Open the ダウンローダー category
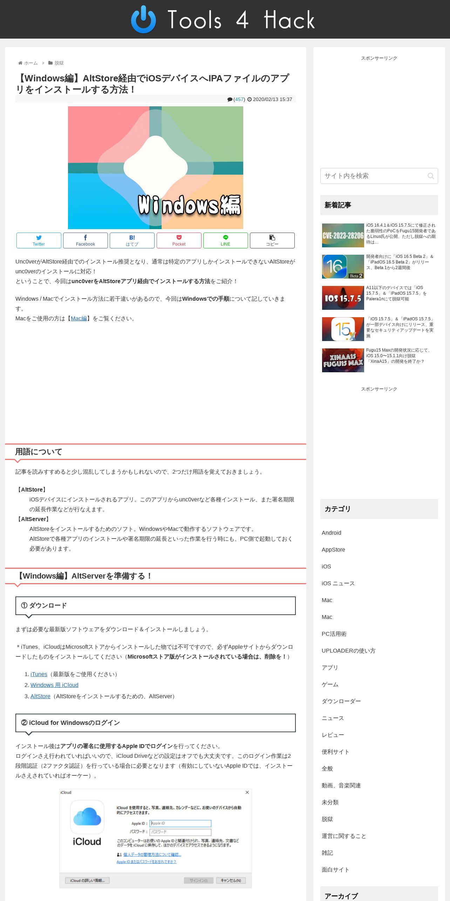Image resolution: width=450 pixels, height=901 pixels. [341, 701]
